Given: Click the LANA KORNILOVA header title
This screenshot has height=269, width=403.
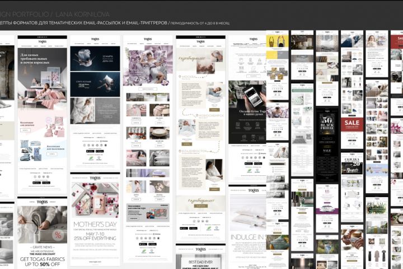Looking at the screenshot, I should point(82,14).
